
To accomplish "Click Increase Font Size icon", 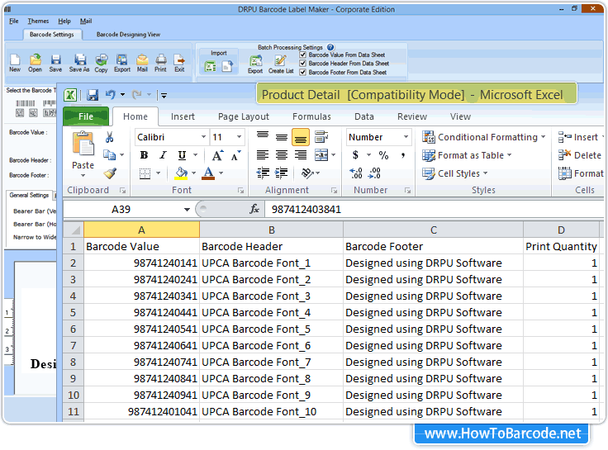I will coord(217,155).
